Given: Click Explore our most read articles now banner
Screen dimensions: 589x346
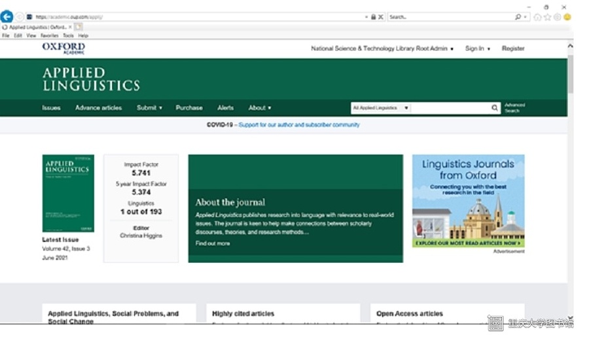Looking at the screenshot, I should pyautogui.click(x=468, y=243).
